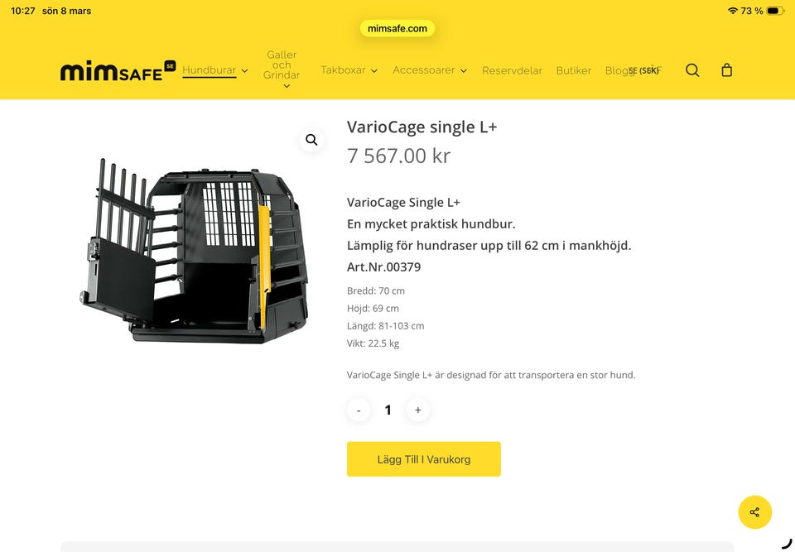Open the site search magnifier icon
The image size is (795, 552).
coord(692,70)
